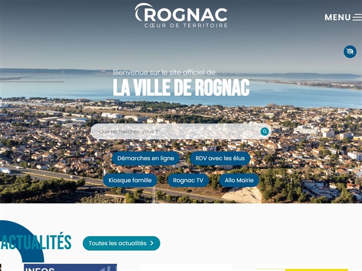Viewport: 362px width, 271px height.
Task: Click the Rognac Cœur de Territoire logo
Action: pos(181,15)
